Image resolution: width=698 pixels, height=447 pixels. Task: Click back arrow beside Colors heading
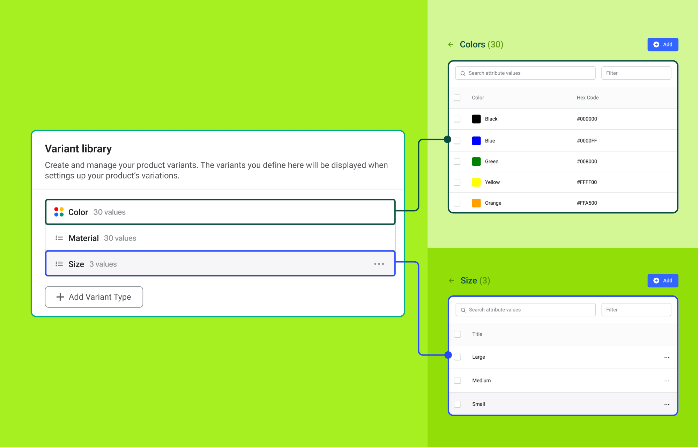[x=451, y=44]
